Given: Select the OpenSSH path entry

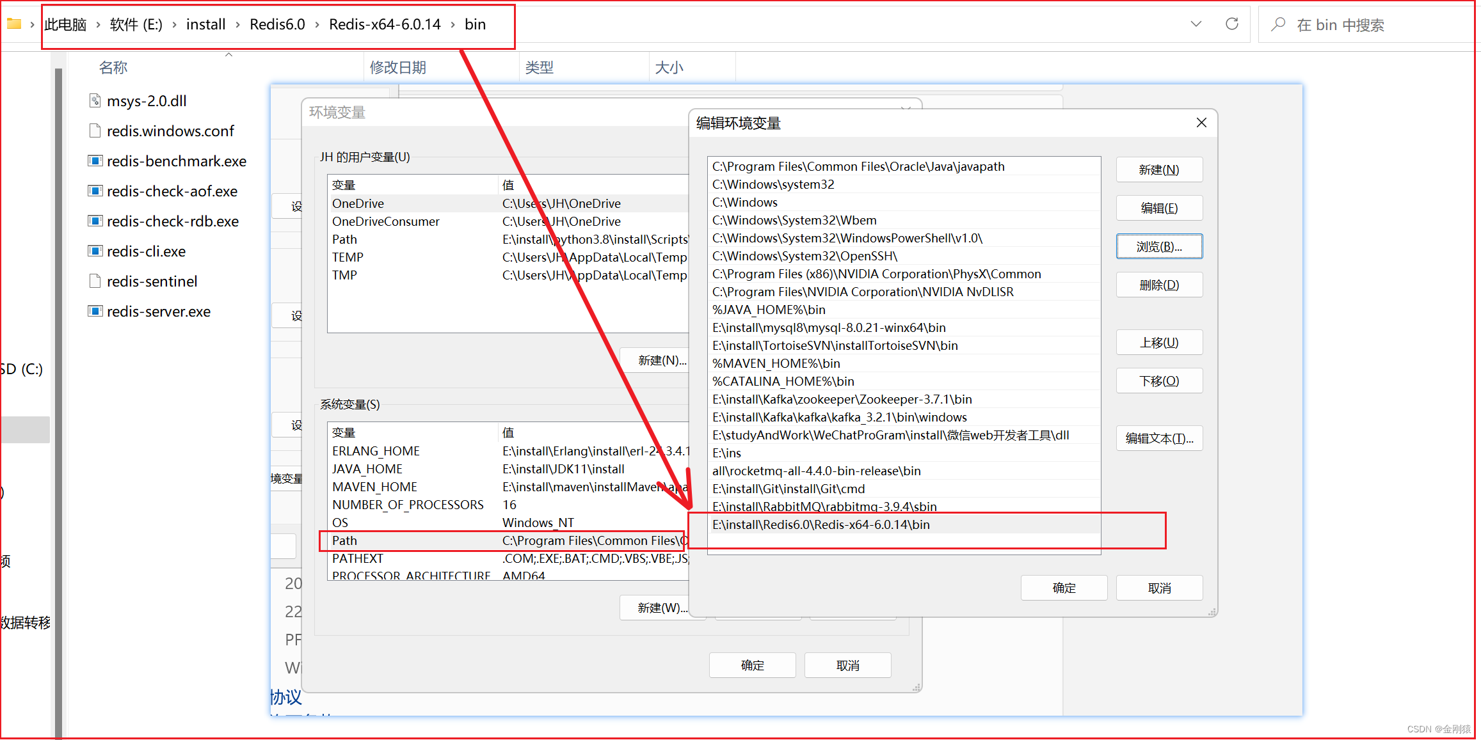Looking at the screenshot, I should pyautogui.click(x=904, y=256).
